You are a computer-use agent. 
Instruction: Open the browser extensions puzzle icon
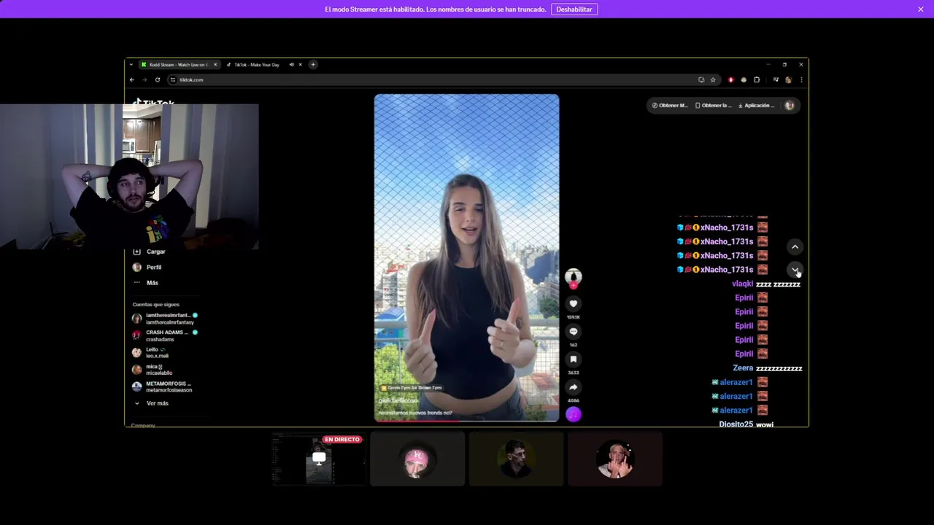click(757, 79)
